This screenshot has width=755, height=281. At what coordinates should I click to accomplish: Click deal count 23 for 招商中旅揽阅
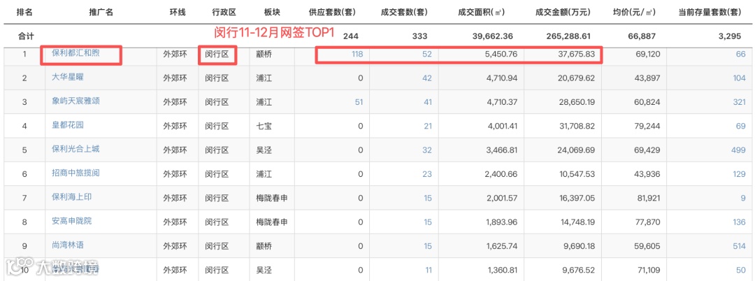427,174
